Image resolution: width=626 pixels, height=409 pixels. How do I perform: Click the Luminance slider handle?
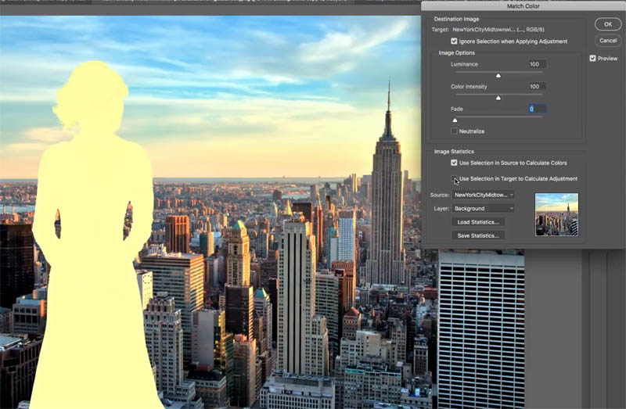click(498, 75)
